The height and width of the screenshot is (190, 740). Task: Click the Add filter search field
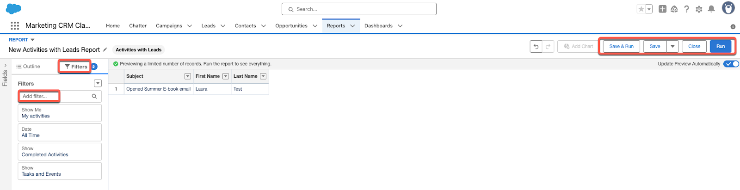coord(55,96)
